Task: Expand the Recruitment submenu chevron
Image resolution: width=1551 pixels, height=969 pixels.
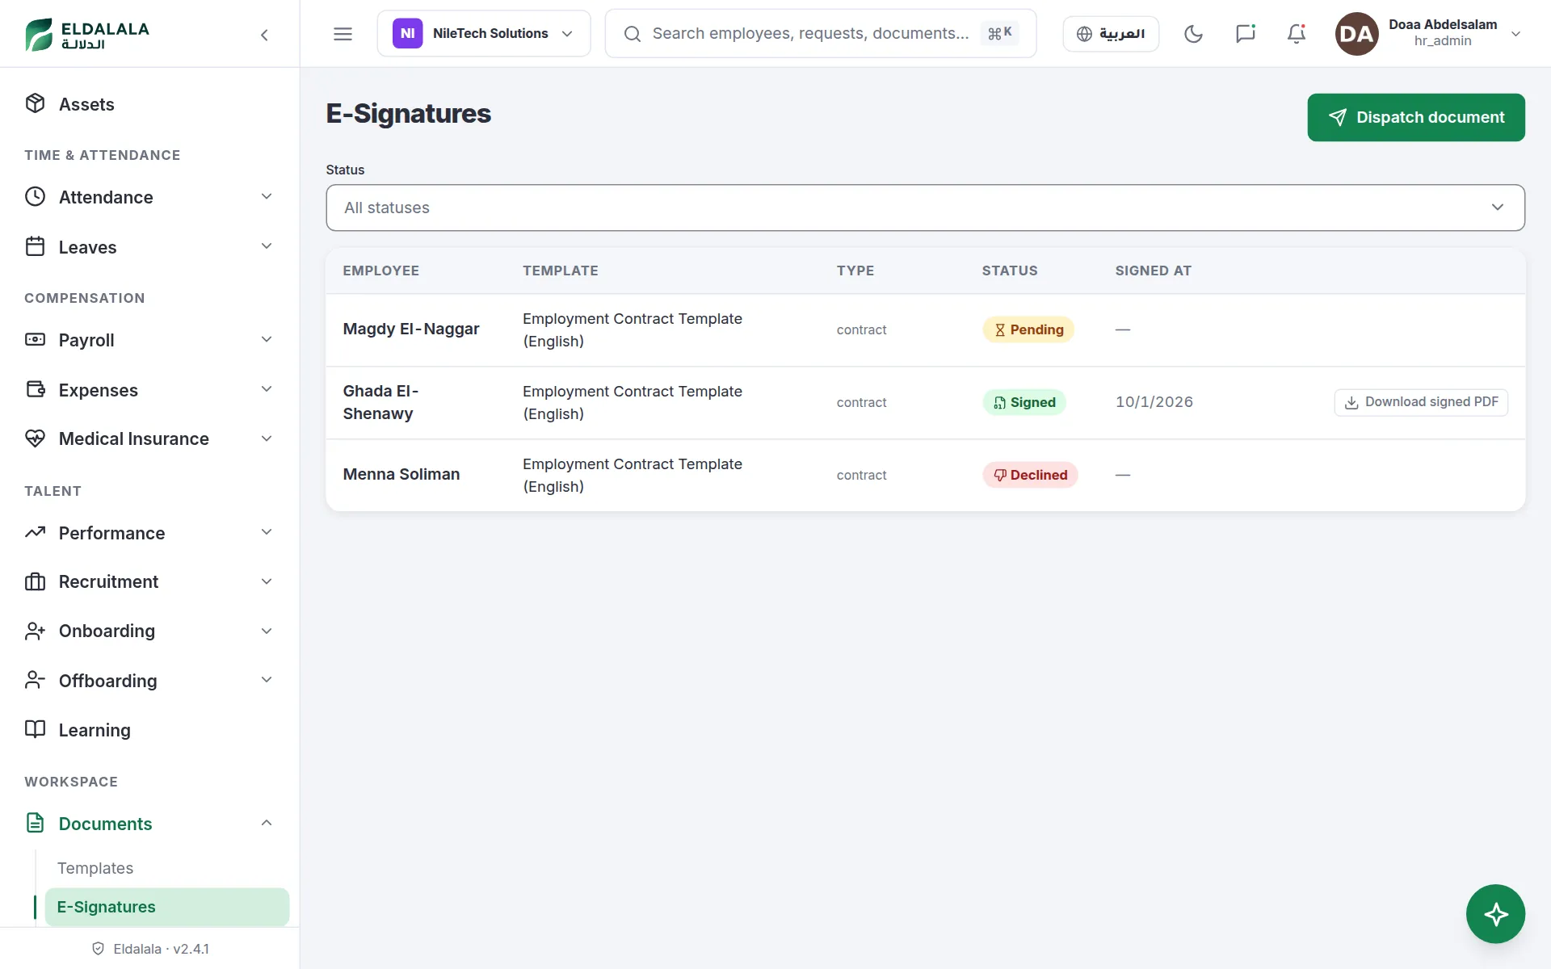Action: tap(267, 581)
